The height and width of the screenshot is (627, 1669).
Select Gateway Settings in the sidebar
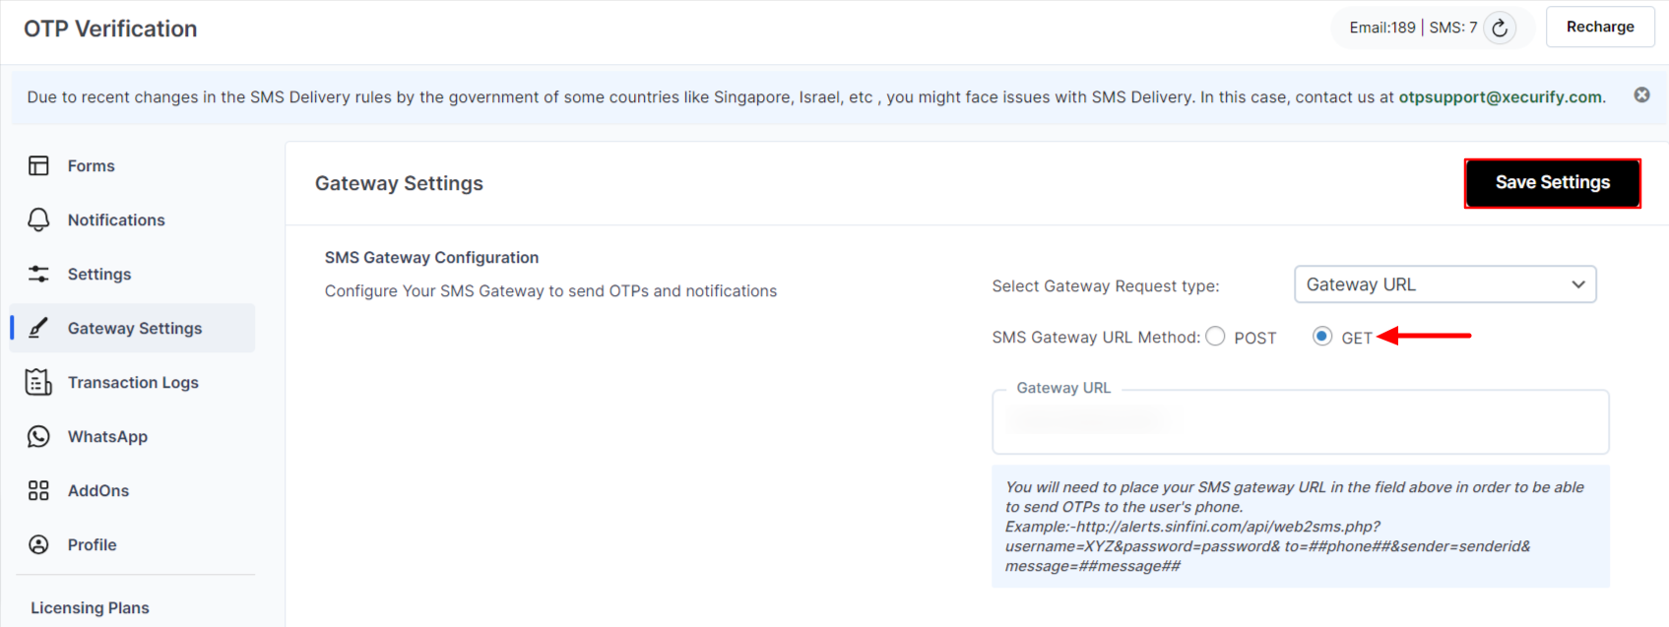pos(132,328)
